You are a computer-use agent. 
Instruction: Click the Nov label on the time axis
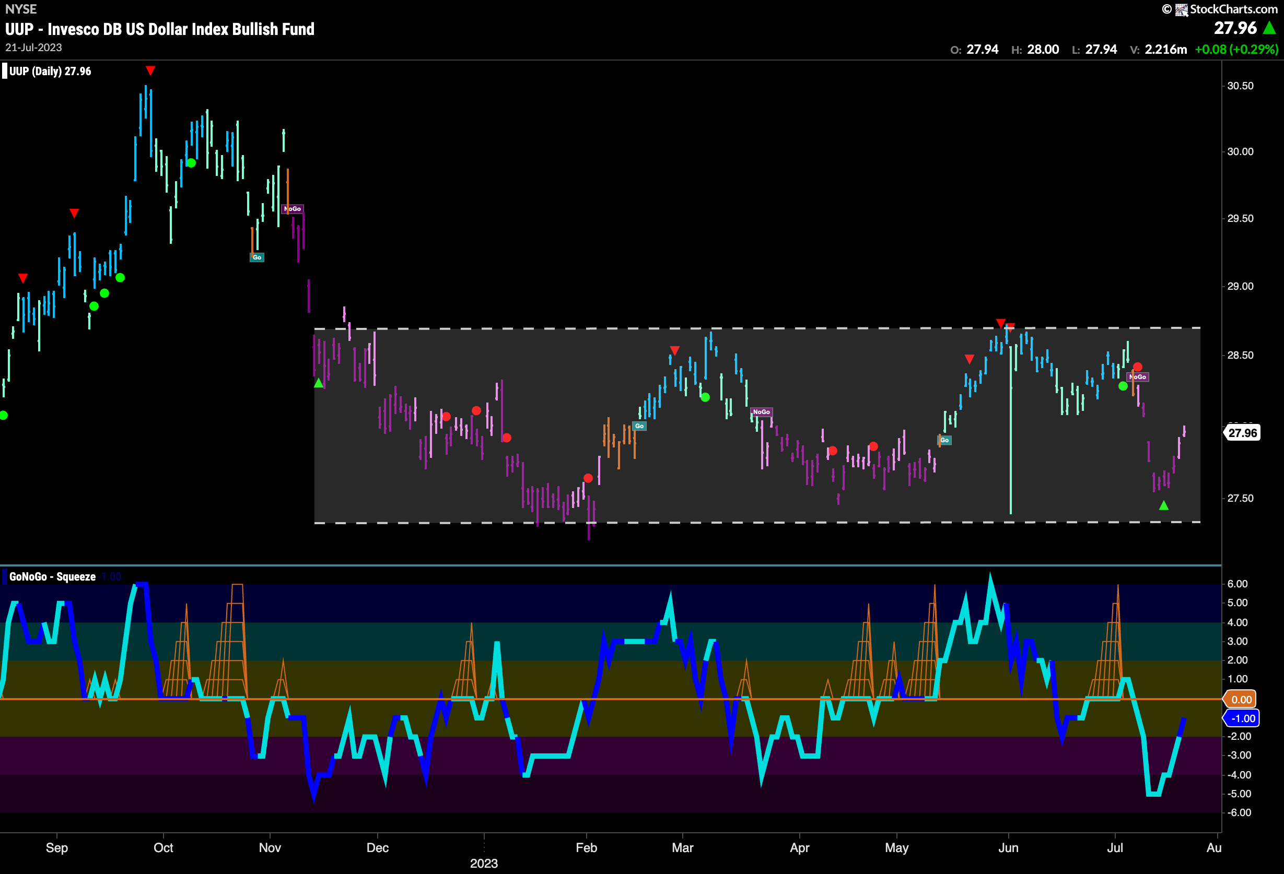tap(270, 847)
